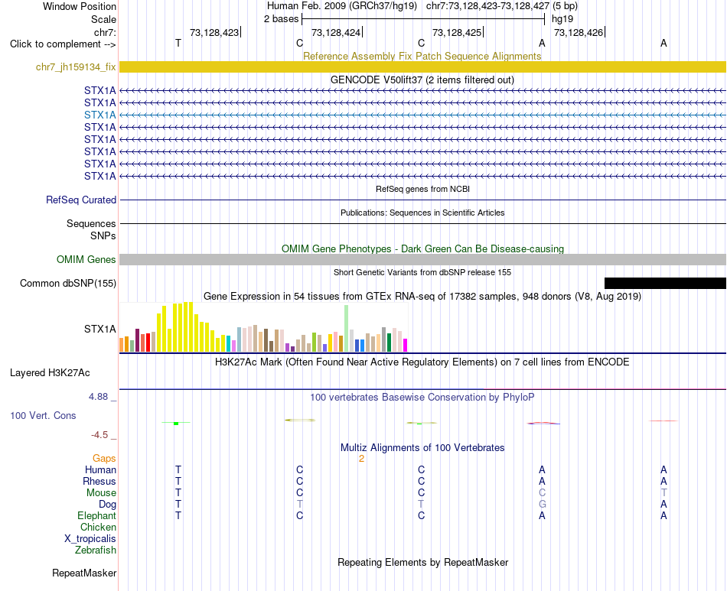The image size is (727, 591).
Task: Click the G base in the Dog alignment row
Action: click(542, 505)
